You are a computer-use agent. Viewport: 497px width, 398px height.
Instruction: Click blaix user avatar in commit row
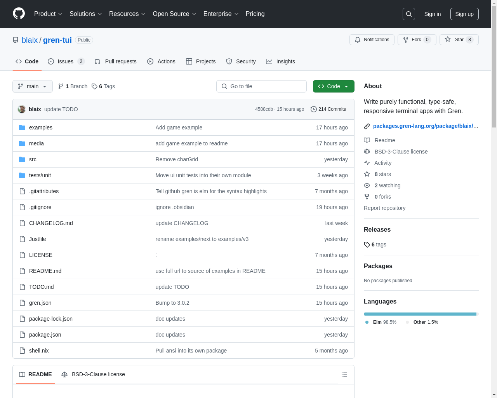(22, 109)
